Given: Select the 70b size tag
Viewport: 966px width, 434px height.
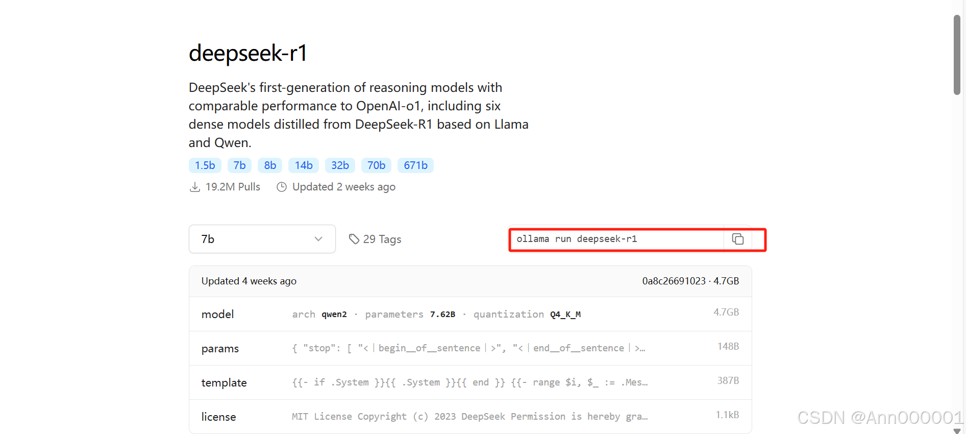Looking at the screenshot, I should (x=376, y=165).
